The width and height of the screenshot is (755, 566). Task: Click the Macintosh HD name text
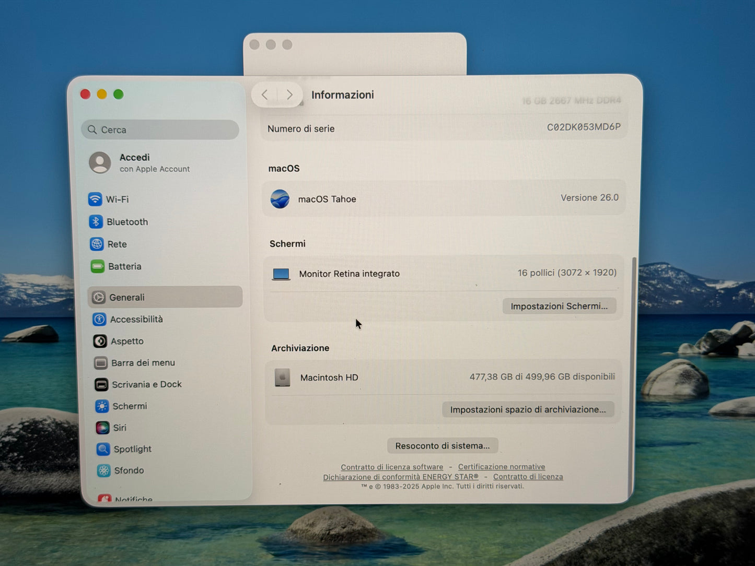pos(329,378)
